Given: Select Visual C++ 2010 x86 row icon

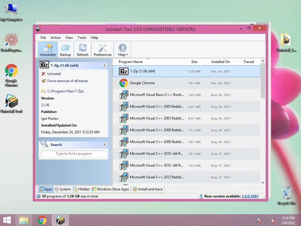Looking at the screenshot, I should pyautogui.click(x=124, y=165).
